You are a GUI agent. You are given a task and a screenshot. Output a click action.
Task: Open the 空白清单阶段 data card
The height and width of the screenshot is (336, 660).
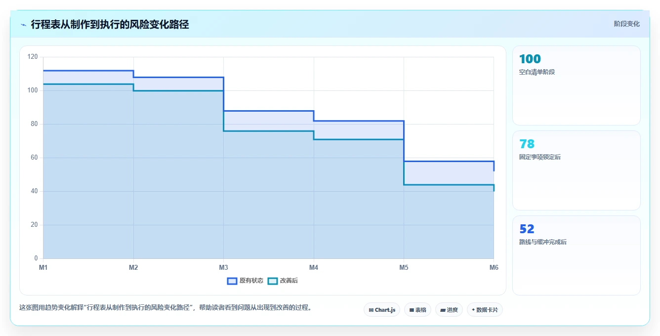click(x=577, y=85)
